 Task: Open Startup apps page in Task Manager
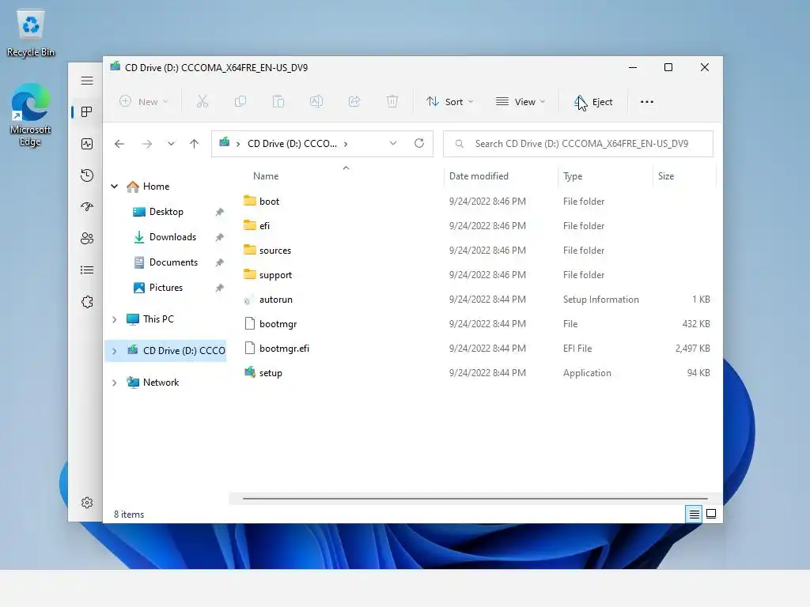coord(87,207)
